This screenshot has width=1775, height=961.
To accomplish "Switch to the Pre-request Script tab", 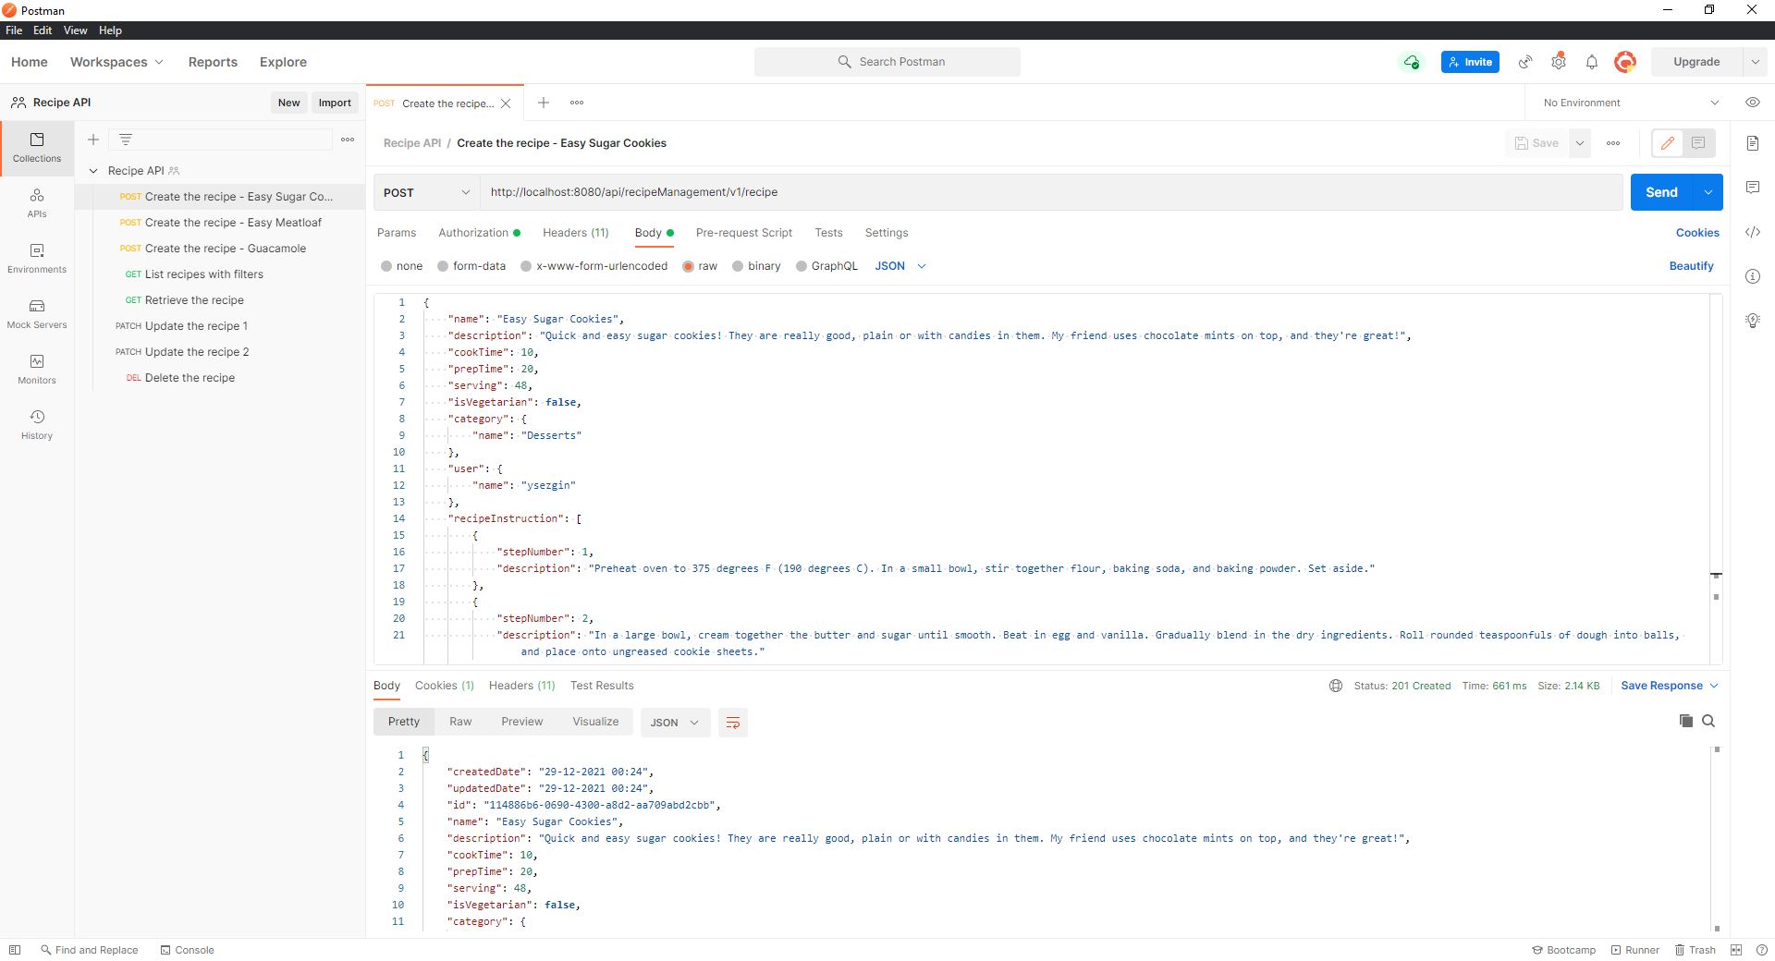I will coord(744,233).
